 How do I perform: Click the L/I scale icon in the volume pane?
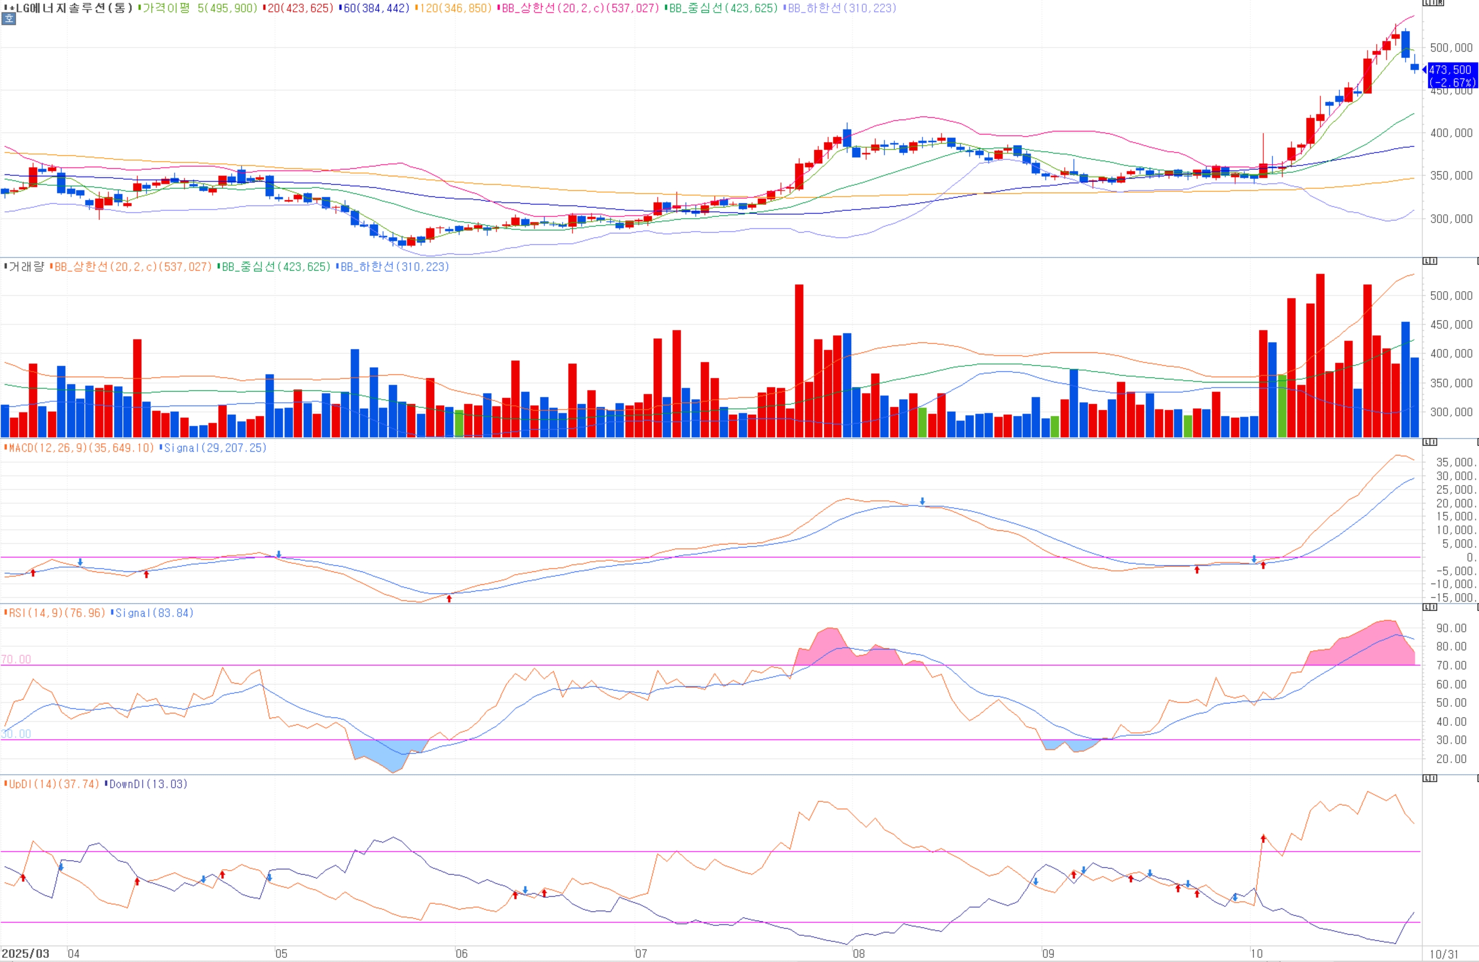[1430, 261]
